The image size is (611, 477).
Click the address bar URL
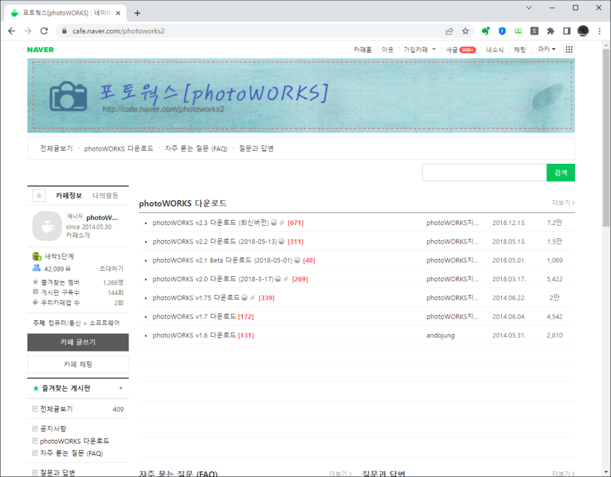point(118,31)
